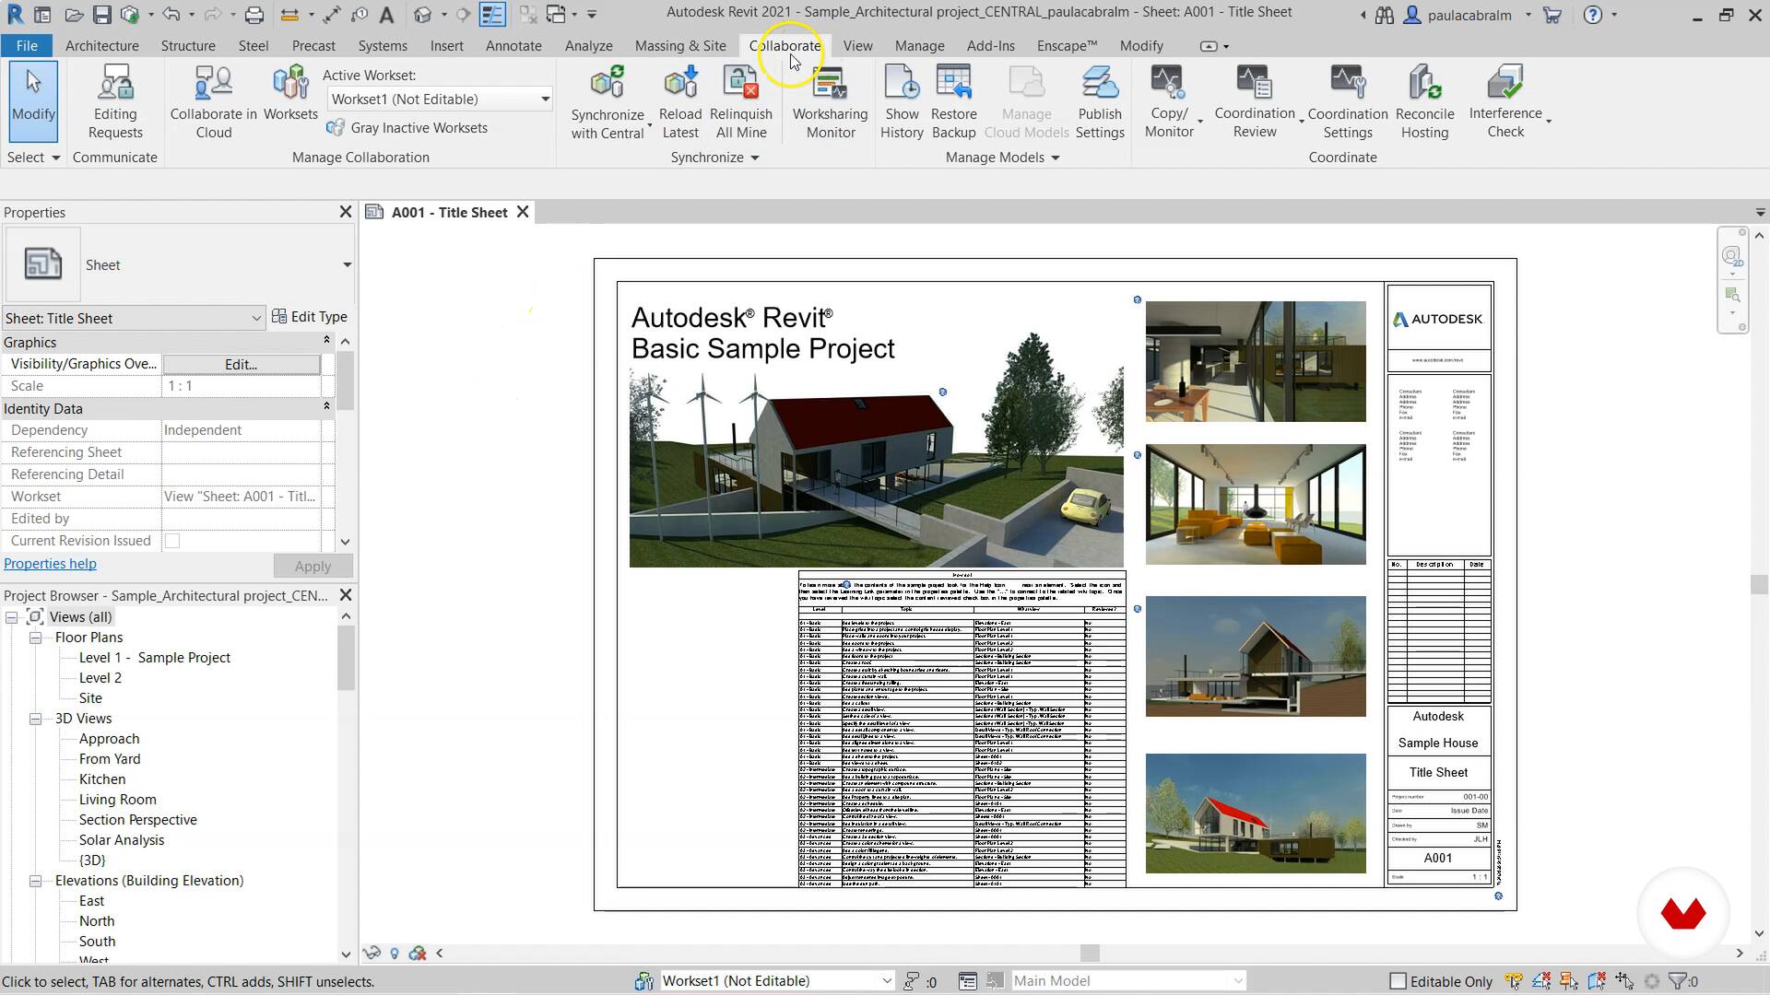Open the Manage ribbon tab

[x=919, y=45]
